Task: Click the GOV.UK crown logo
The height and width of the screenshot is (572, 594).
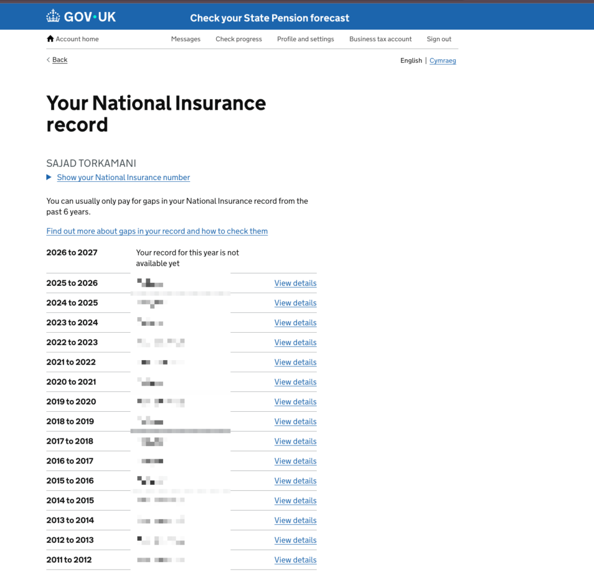Action: tap(53, 16)
